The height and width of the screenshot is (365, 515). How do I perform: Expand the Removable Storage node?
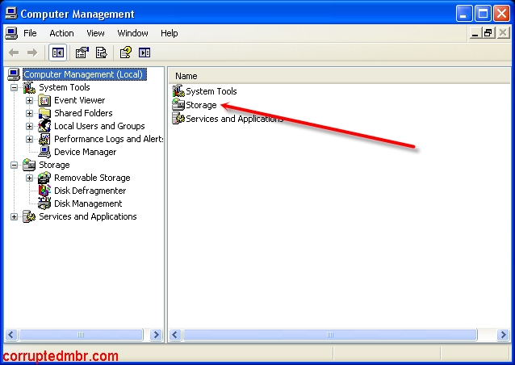click(30, 178)
